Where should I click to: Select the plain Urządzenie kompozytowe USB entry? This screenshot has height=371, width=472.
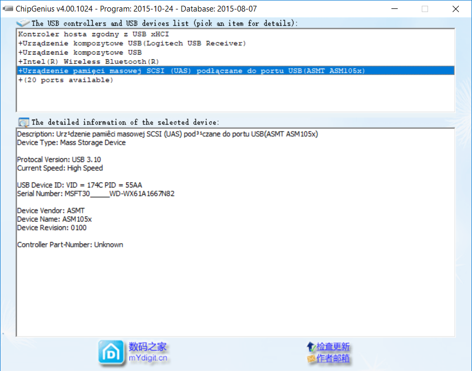pos(235,52)
